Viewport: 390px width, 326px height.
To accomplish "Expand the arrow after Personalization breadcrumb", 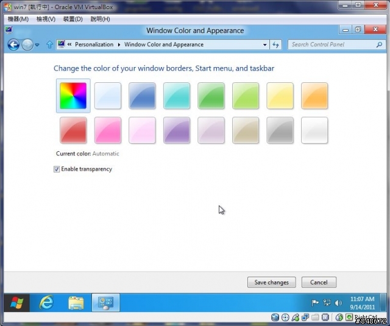I will click(119, 44).
